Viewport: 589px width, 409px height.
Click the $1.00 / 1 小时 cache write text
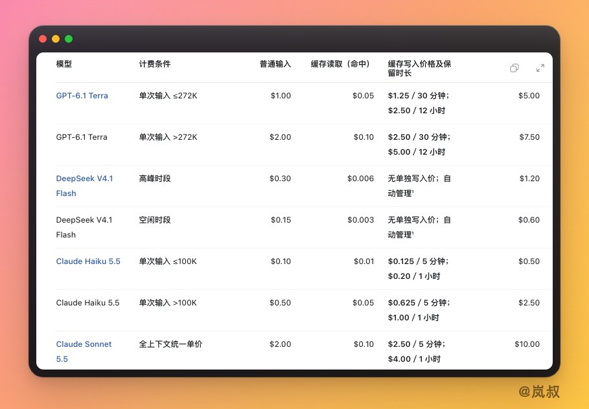click(x=413, y=318)
